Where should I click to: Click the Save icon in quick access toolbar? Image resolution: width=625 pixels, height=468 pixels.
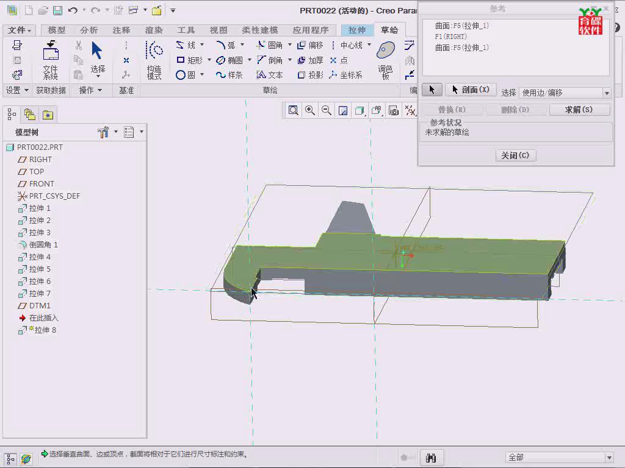click(x=58, y=10)
